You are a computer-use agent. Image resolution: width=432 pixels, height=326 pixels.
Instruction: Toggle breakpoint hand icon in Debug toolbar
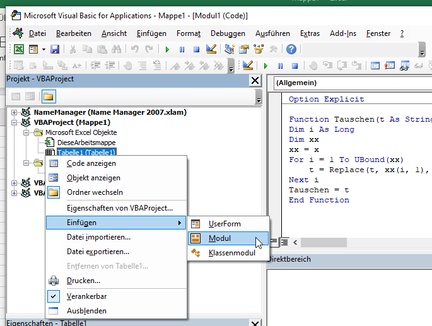tap(313, 66)
